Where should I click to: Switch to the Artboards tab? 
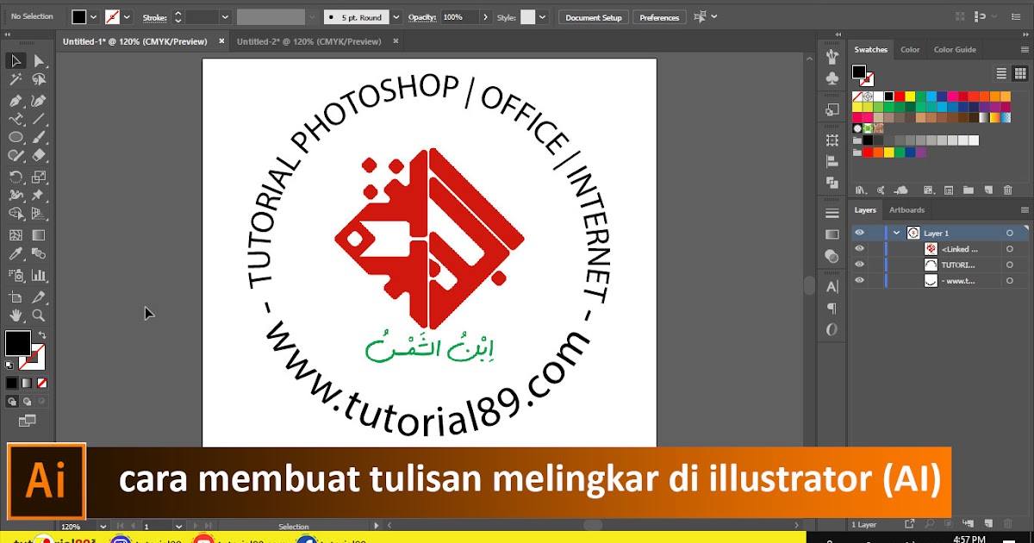click(906, 209)
